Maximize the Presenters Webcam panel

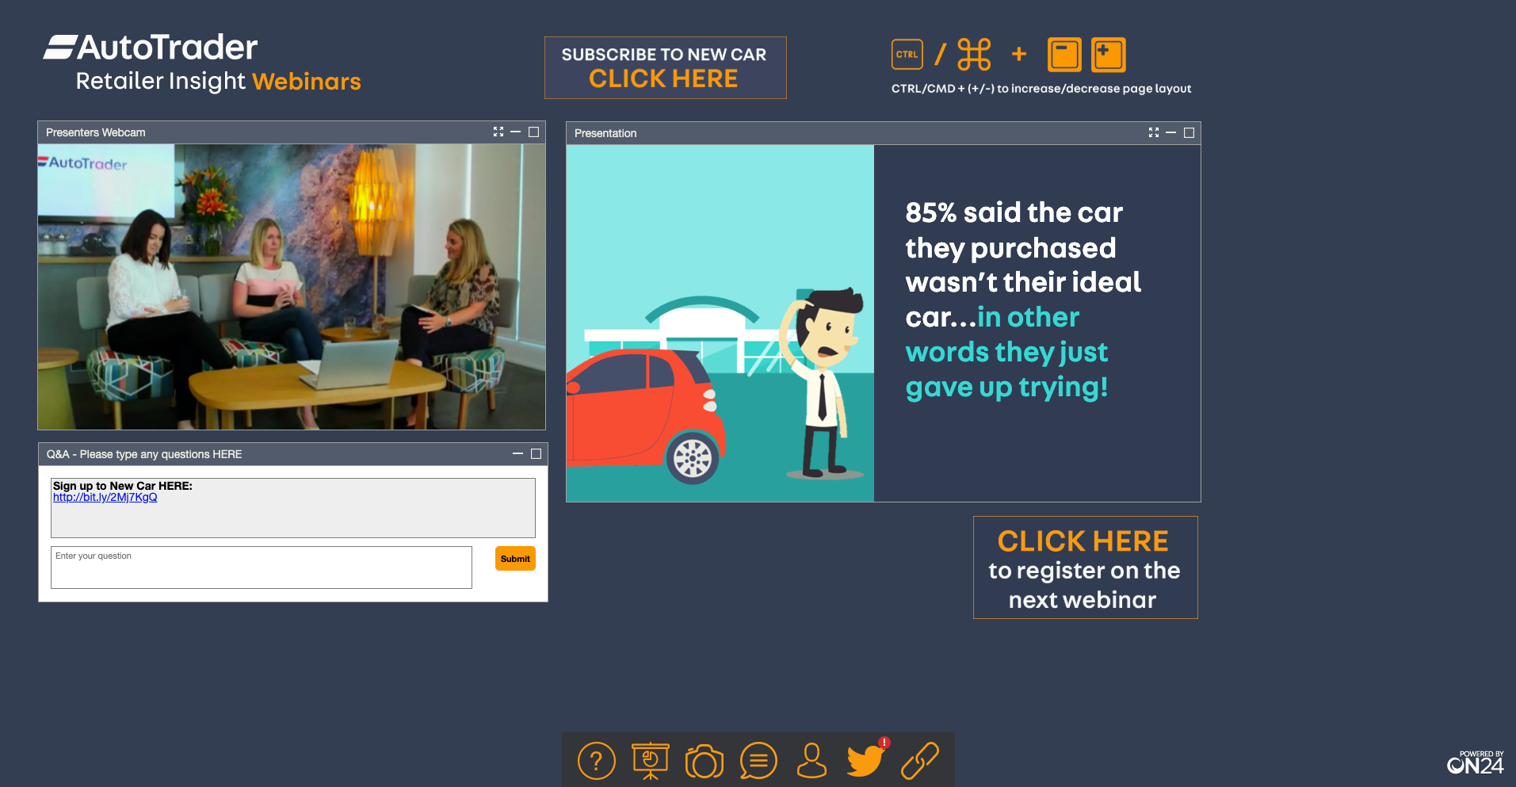tap(534, 132)
